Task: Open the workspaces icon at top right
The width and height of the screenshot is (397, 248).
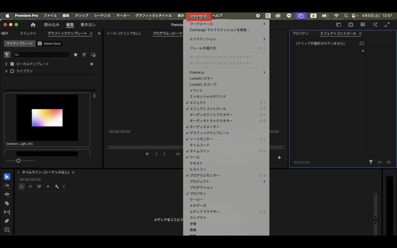Action: (x=338, y=24)
